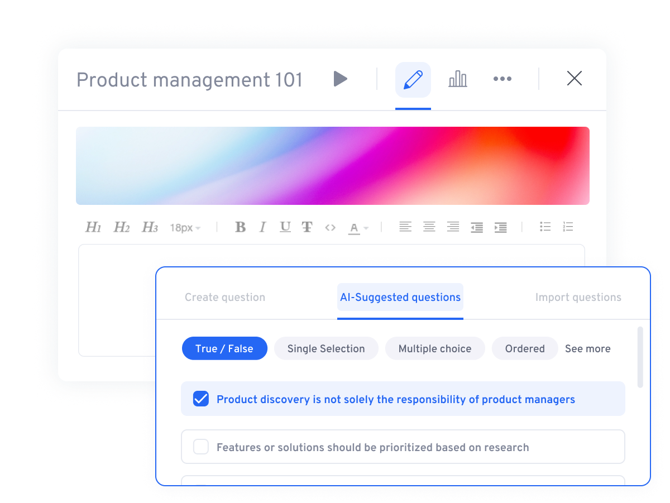Open the Create question tab

[x=225, y=297]
